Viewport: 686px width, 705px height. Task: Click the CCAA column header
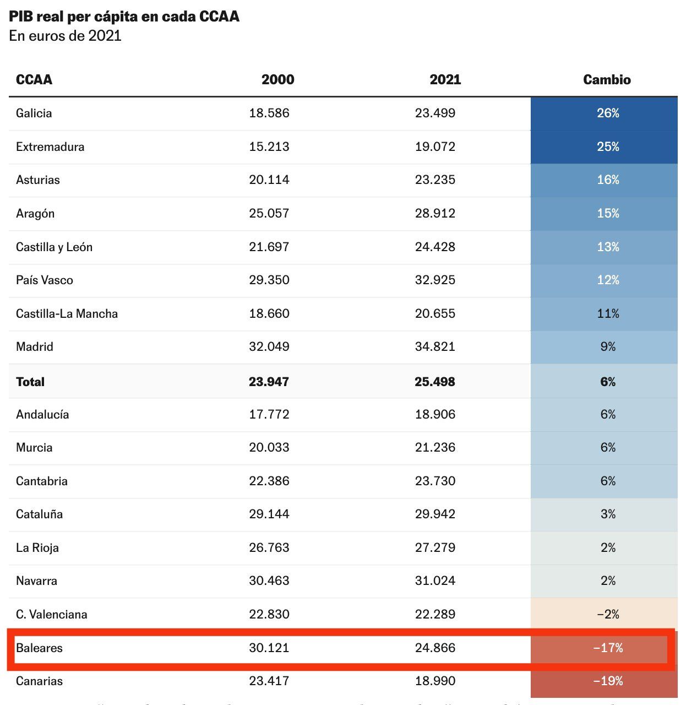(x=34, y=80)
